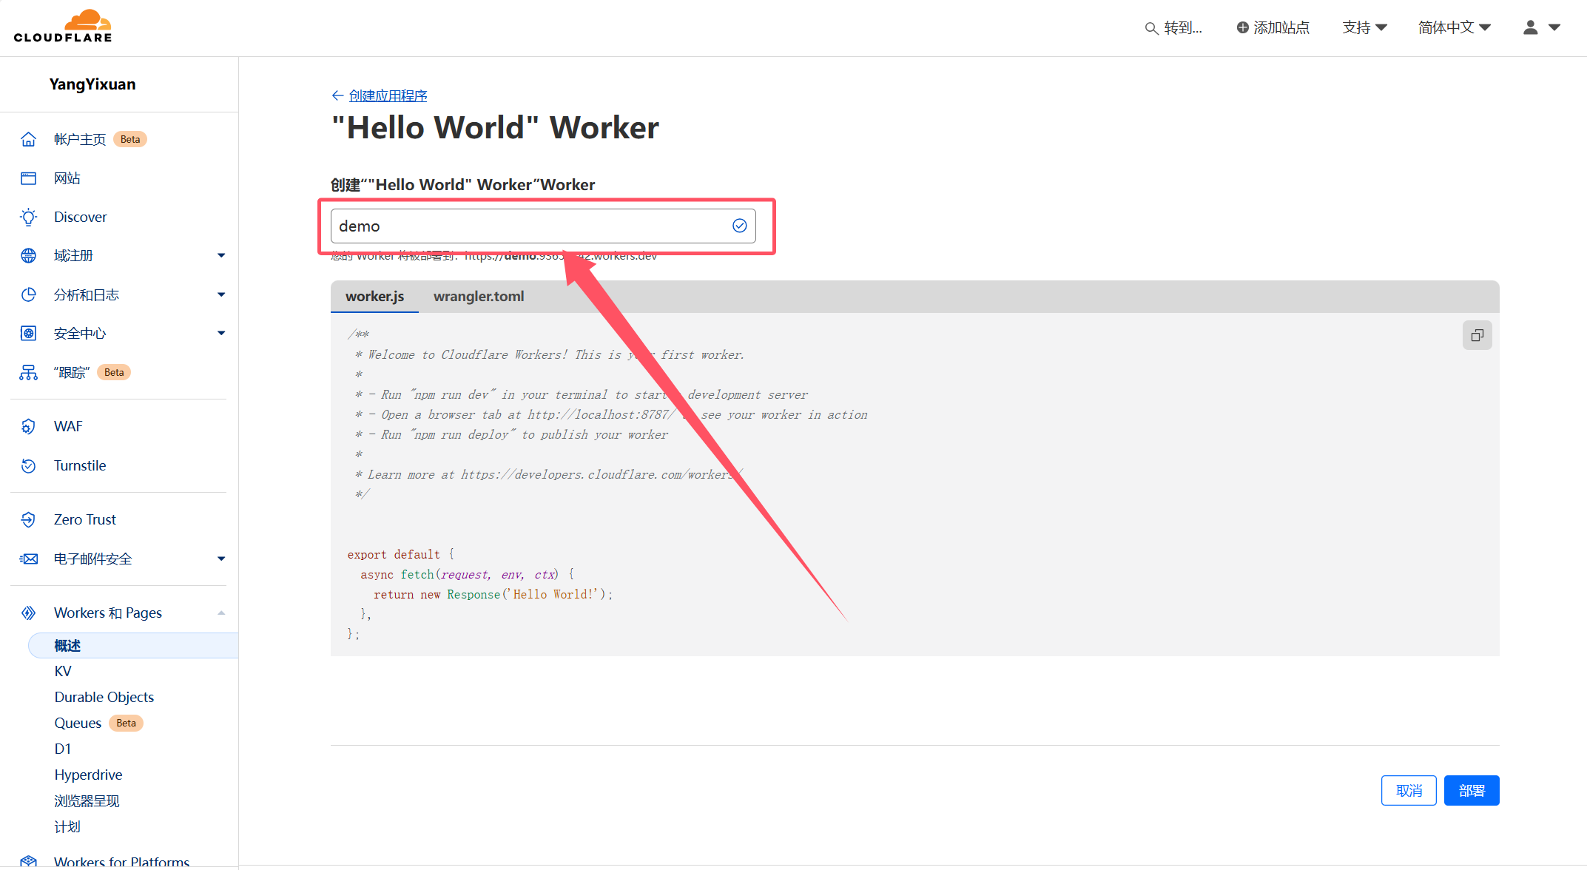Open the search magnifier icon
The height and width of the screenshot is (870, 1587).
(1151, 28)
